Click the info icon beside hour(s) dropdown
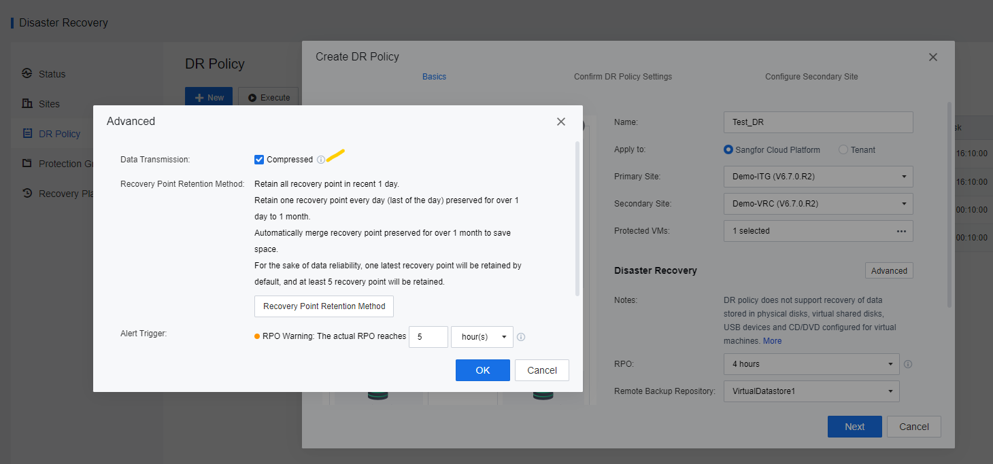This screenshot has height=464, width=993. (x=521, y=337)
